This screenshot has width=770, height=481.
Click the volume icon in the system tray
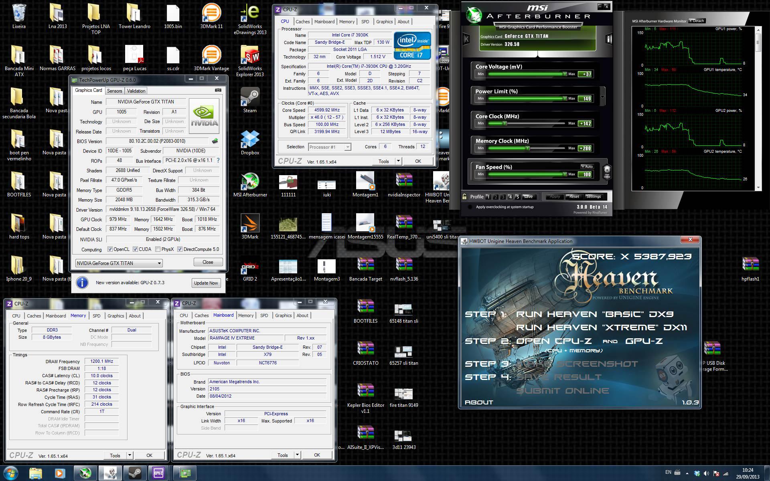click(706, 473)
